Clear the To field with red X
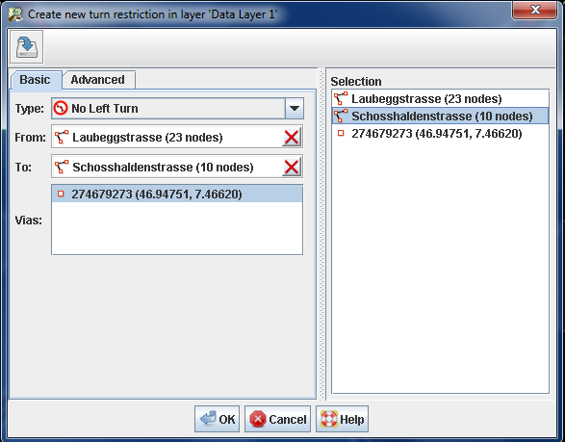 (x=292, y=168)
